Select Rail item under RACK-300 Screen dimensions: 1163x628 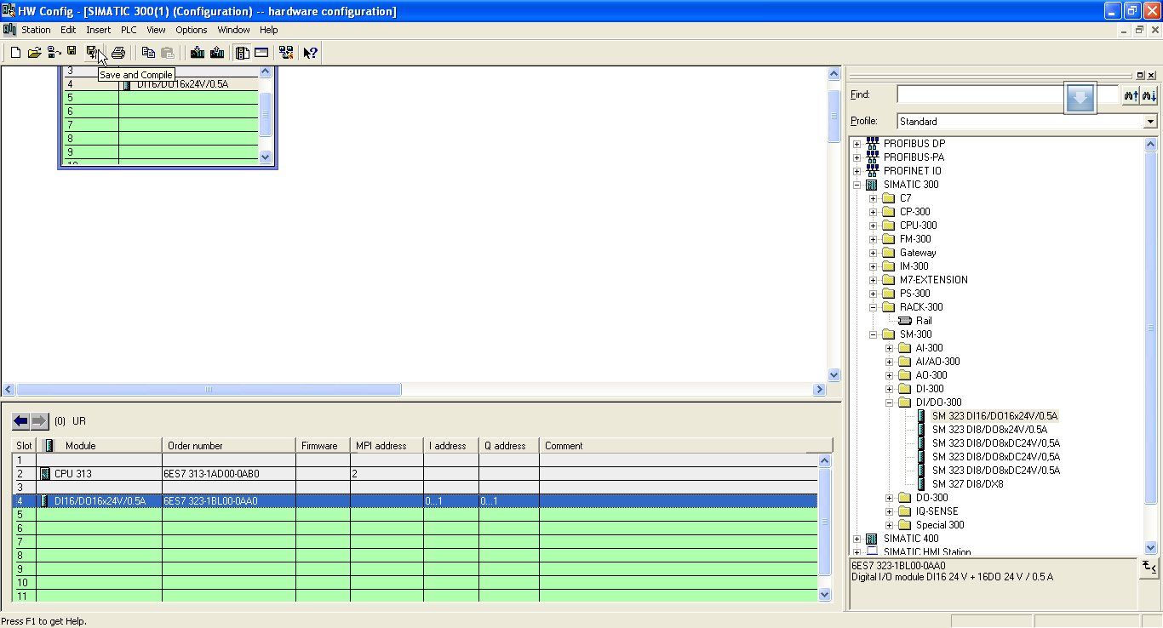[x=924, y=321]
